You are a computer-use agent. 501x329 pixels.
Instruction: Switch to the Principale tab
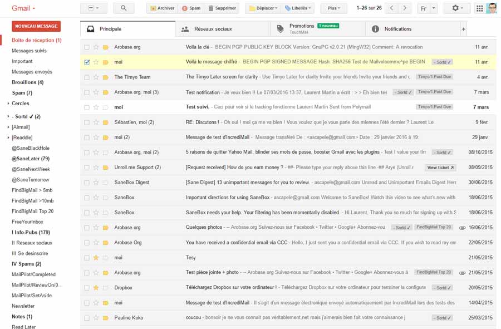127,29
